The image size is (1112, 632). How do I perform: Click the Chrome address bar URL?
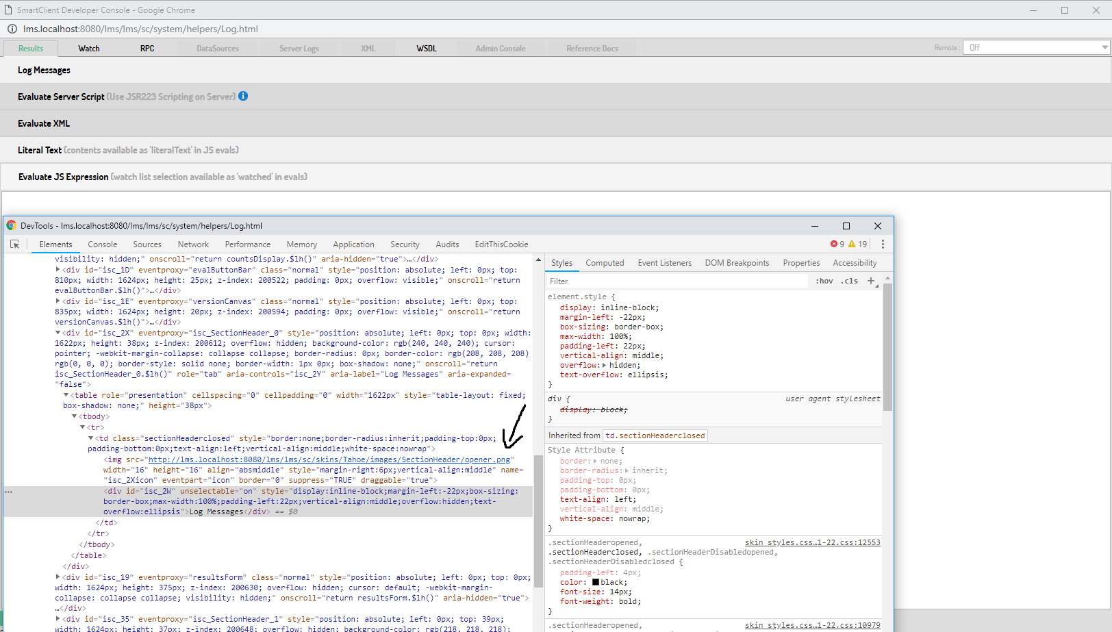point(140,29)
